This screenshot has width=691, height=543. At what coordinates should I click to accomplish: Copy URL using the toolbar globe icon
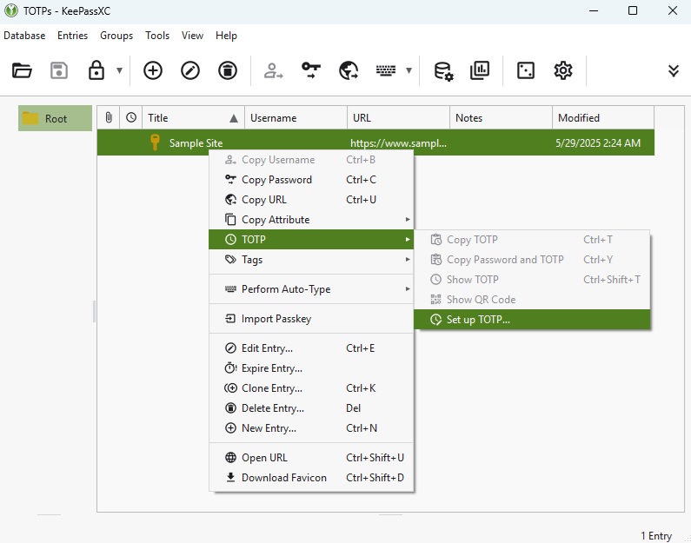click(349, 71)
